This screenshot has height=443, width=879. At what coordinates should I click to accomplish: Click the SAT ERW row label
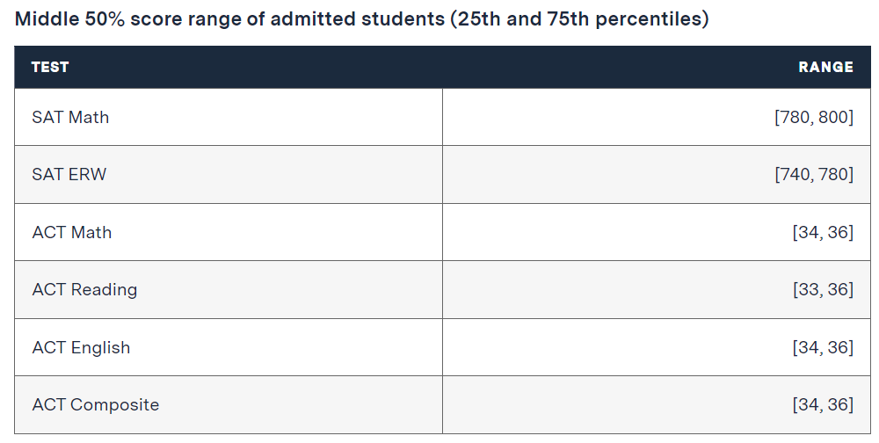pyautogui.click(x=69, y=174)
